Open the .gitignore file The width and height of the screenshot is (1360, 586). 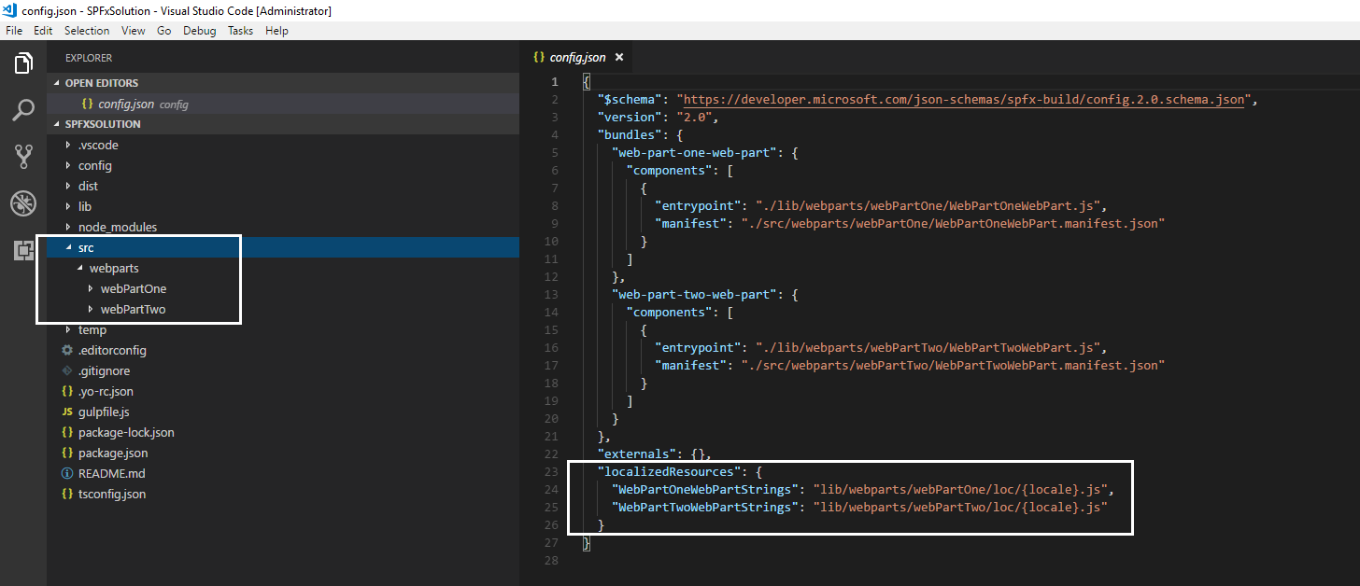point(282,370)
